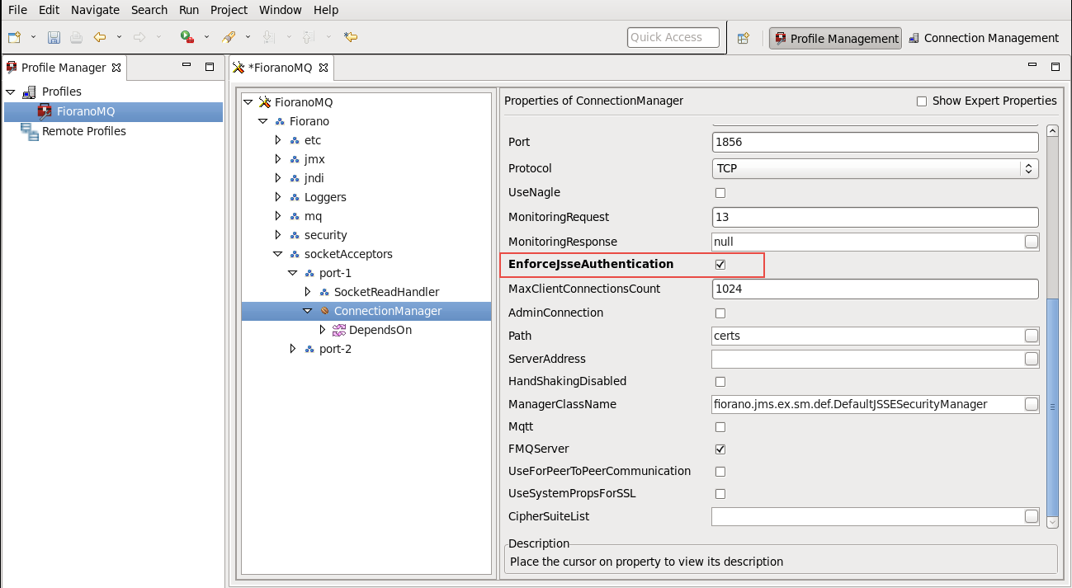The width and height of the screenshot is (1072, 588).
Task: Collapse the socketAcceptors node
Action: coord(278,254)
